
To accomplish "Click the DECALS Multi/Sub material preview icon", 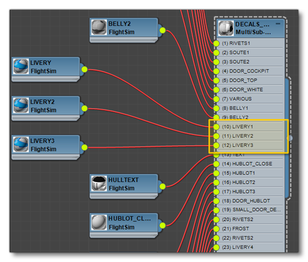I will coord(226,27).
